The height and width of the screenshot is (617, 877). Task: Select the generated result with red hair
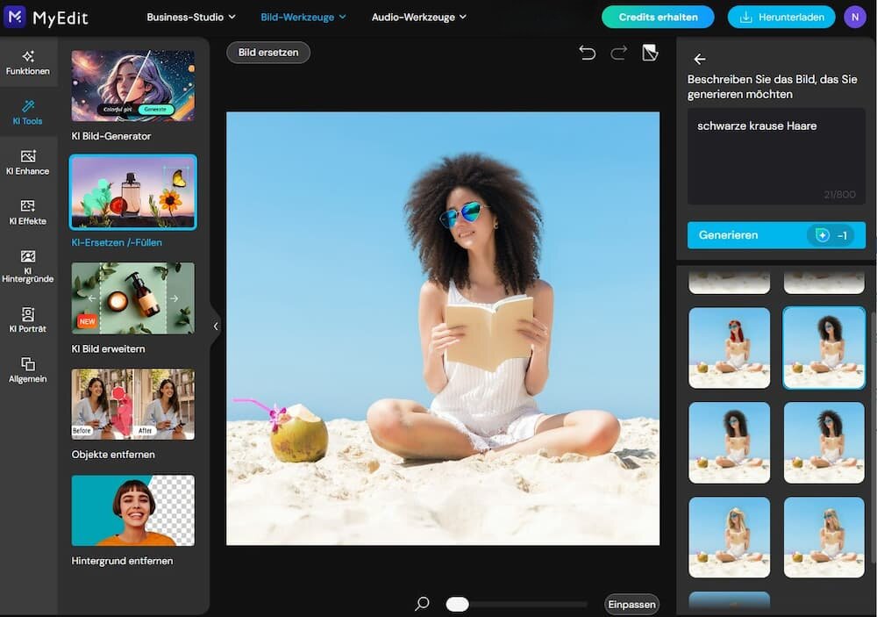point(729,348)
